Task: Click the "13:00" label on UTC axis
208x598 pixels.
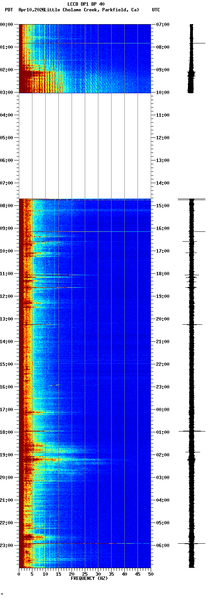Action: [x=163, y=160]
